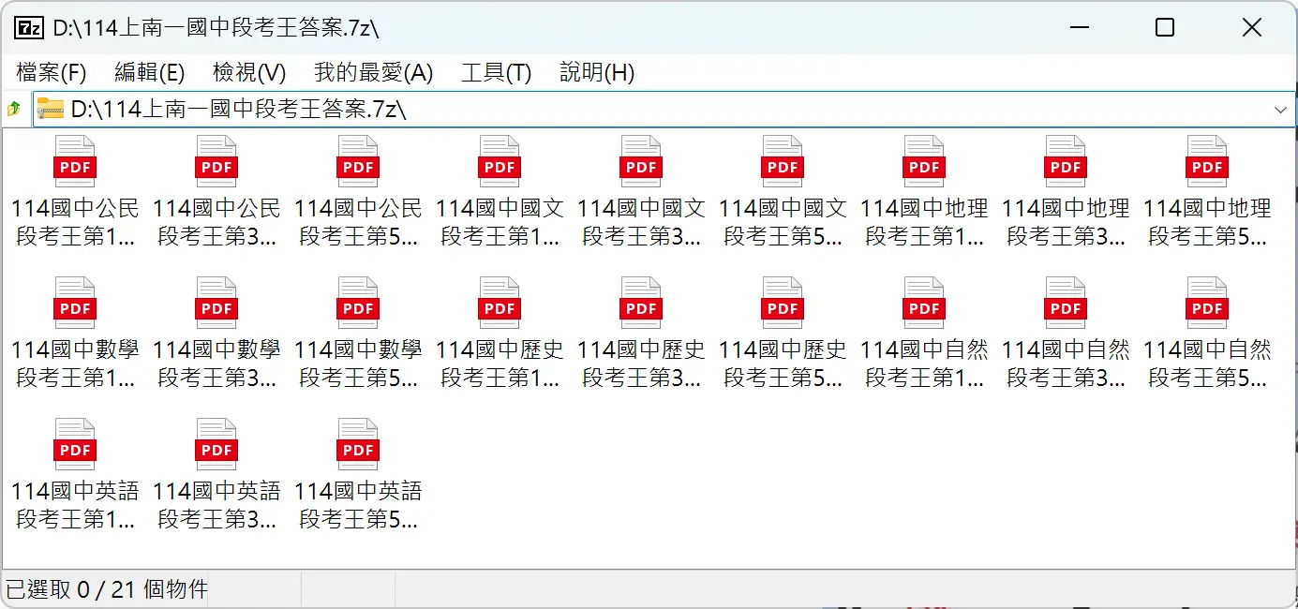Select 114國中公民段考王第1 PDF file
The image size is (1298, 609).
tap(75, 163)
